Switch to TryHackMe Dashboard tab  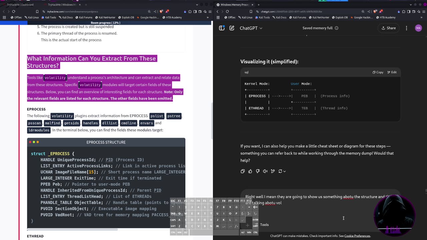20,5
